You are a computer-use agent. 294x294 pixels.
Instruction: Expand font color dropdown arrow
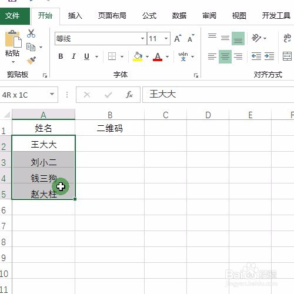(x=167, y=57)
